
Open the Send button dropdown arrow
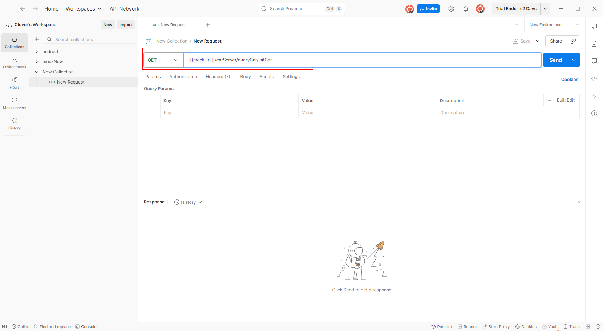pyautogui.click(x=574, y=60)
